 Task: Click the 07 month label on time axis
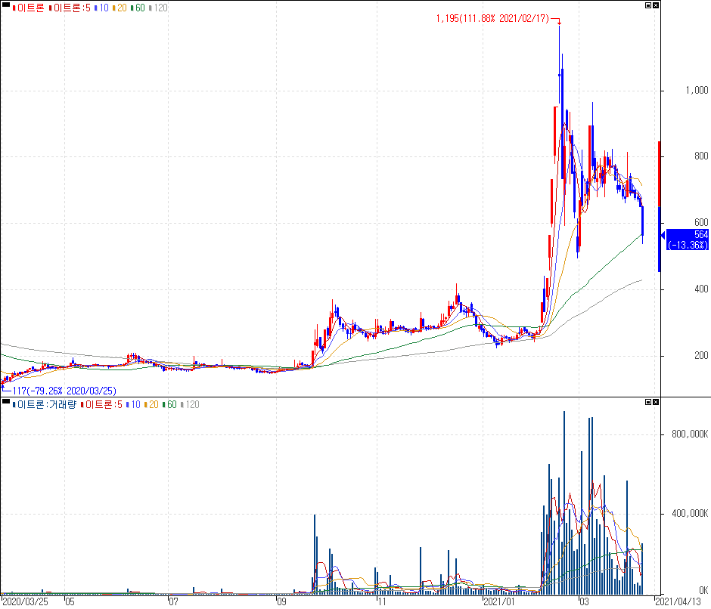coord(173,601)
